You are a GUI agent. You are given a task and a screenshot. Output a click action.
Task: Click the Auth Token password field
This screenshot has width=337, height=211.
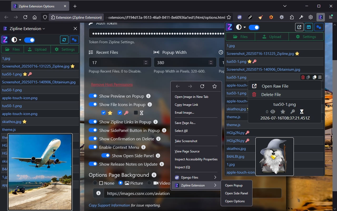tap(157, 33)
